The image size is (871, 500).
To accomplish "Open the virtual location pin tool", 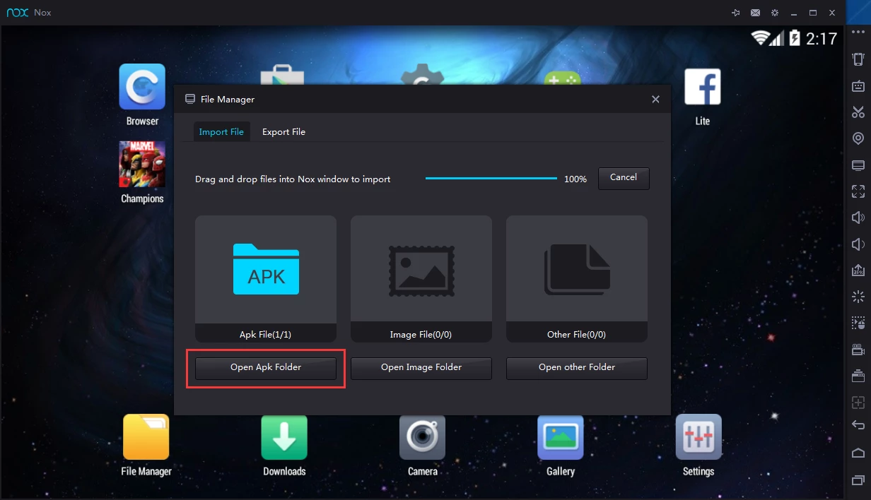I will click(x=858, y=138).
